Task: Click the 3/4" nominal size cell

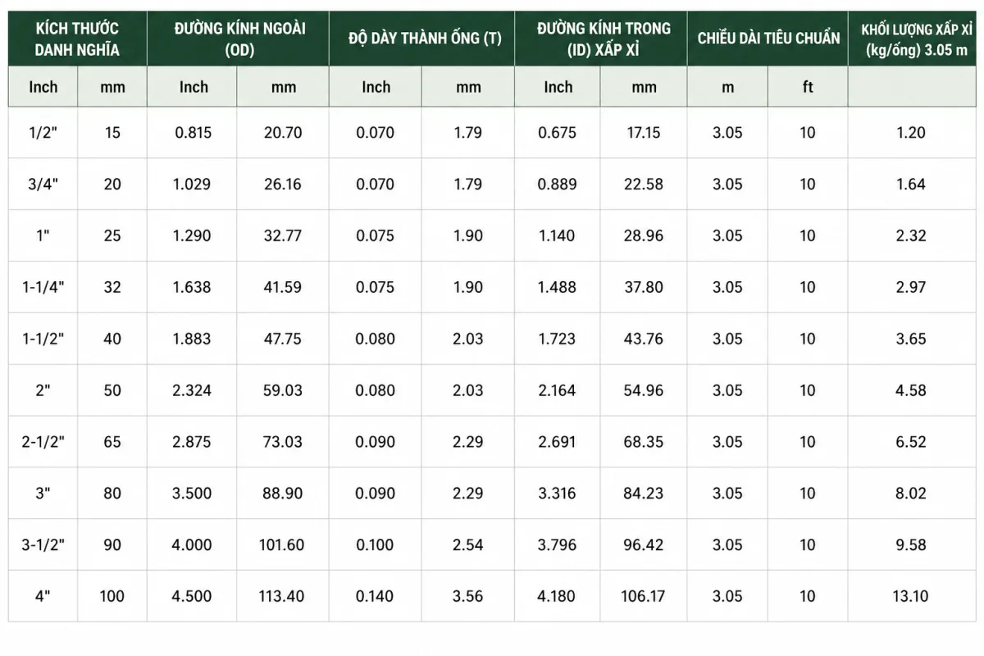Action: [x=43, y=184]
